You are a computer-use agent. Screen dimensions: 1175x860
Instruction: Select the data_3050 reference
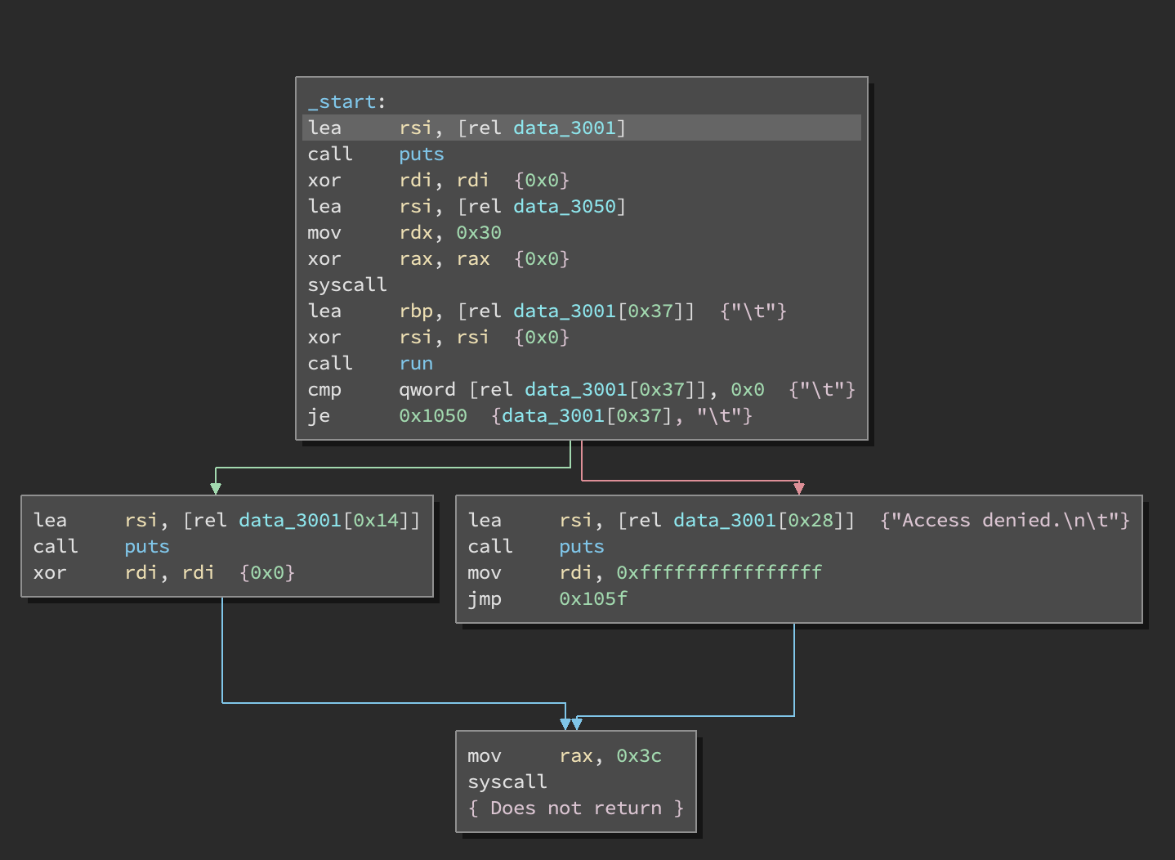(564, 206)
